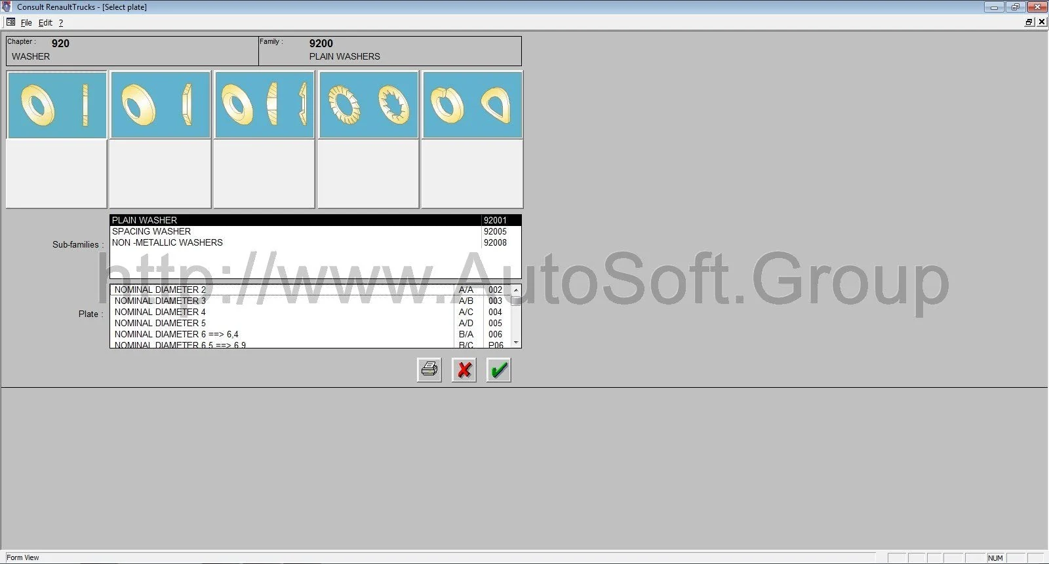The width and height of the screenshot is (1049, 564).
Task: Open the Edit menu
Action: (x=45, y=23)
